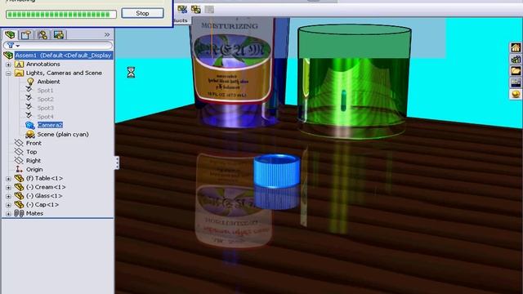523x294 pixels.
Task: Select the Ambient light bulb icon
Action: [x=30, y=82]
